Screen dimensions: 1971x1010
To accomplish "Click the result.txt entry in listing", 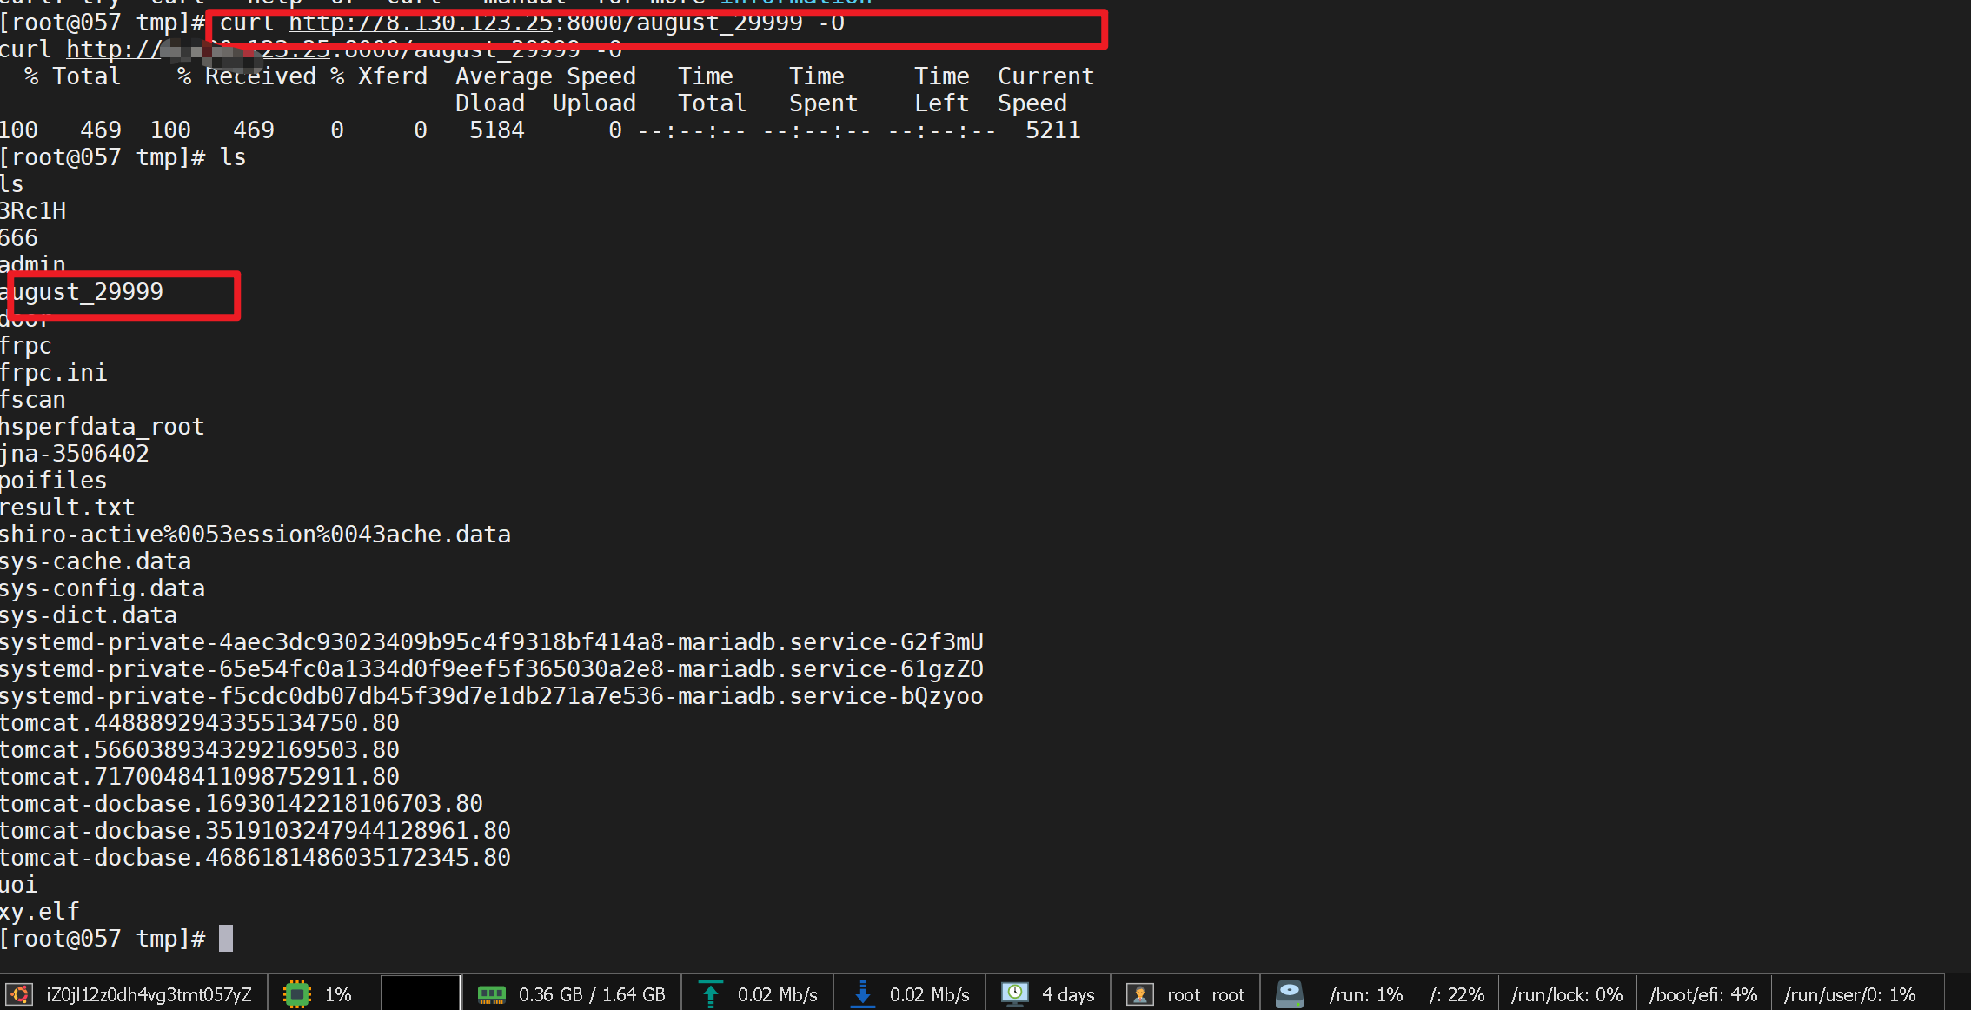I will [x=68, y=508].
